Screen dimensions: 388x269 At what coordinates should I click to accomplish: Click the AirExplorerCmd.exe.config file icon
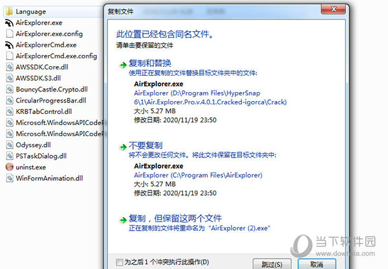tap(10, 56)
